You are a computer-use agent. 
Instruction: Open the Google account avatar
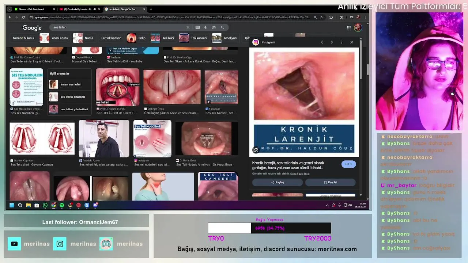point(358,27)
